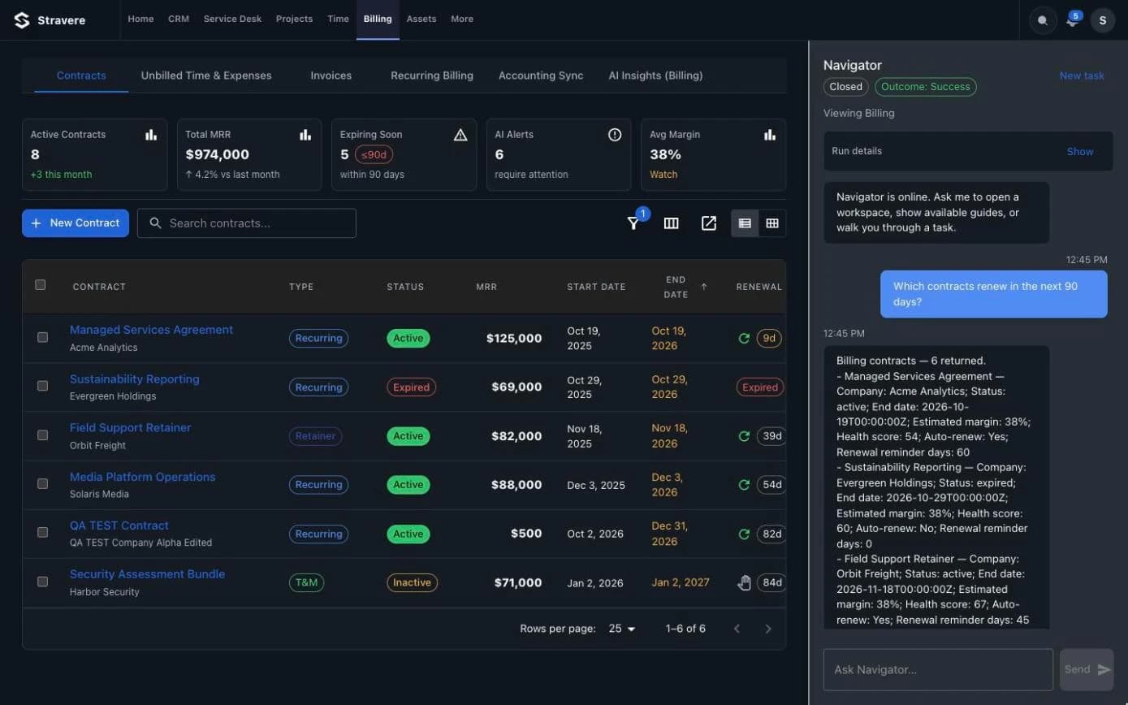
Task: Open the Time nav item
Action: pyautogui.click(x=338, y=19)
